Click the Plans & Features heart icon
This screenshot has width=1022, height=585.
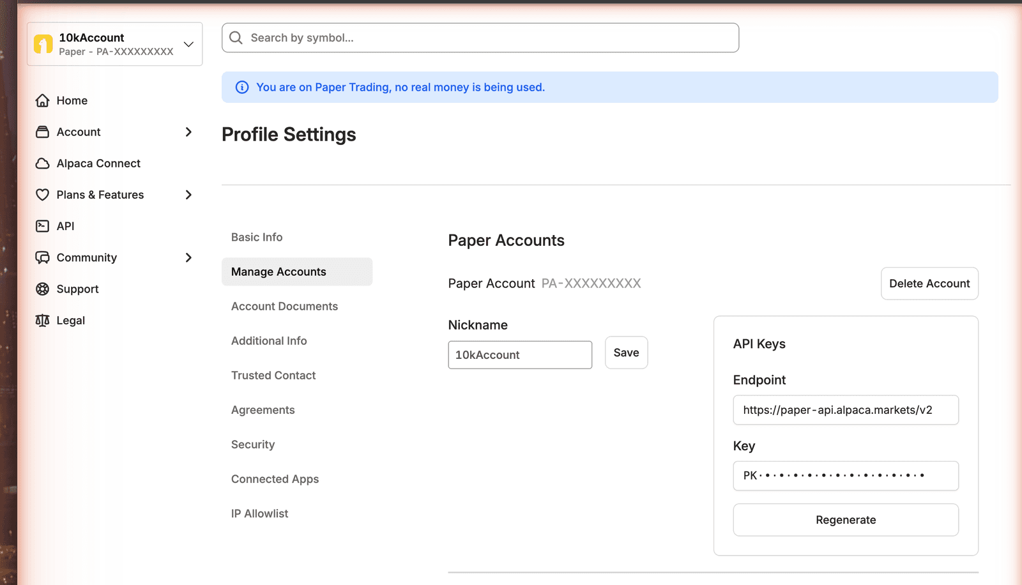point(42,195)
